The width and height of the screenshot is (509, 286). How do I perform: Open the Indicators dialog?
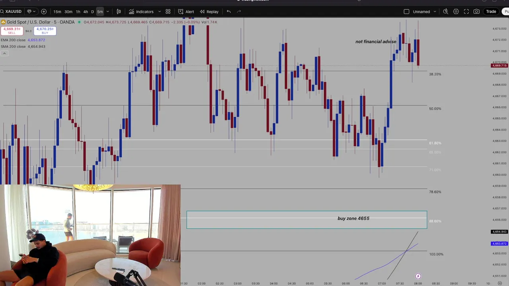(x=141, y=12)
